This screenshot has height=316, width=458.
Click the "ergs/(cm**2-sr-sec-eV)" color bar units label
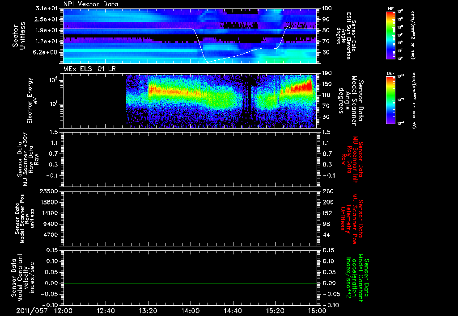click(x=413, y=100)
